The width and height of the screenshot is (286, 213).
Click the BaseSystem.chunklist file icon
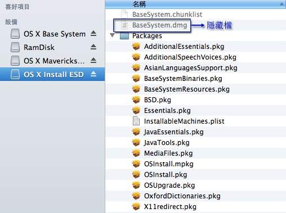124,14
